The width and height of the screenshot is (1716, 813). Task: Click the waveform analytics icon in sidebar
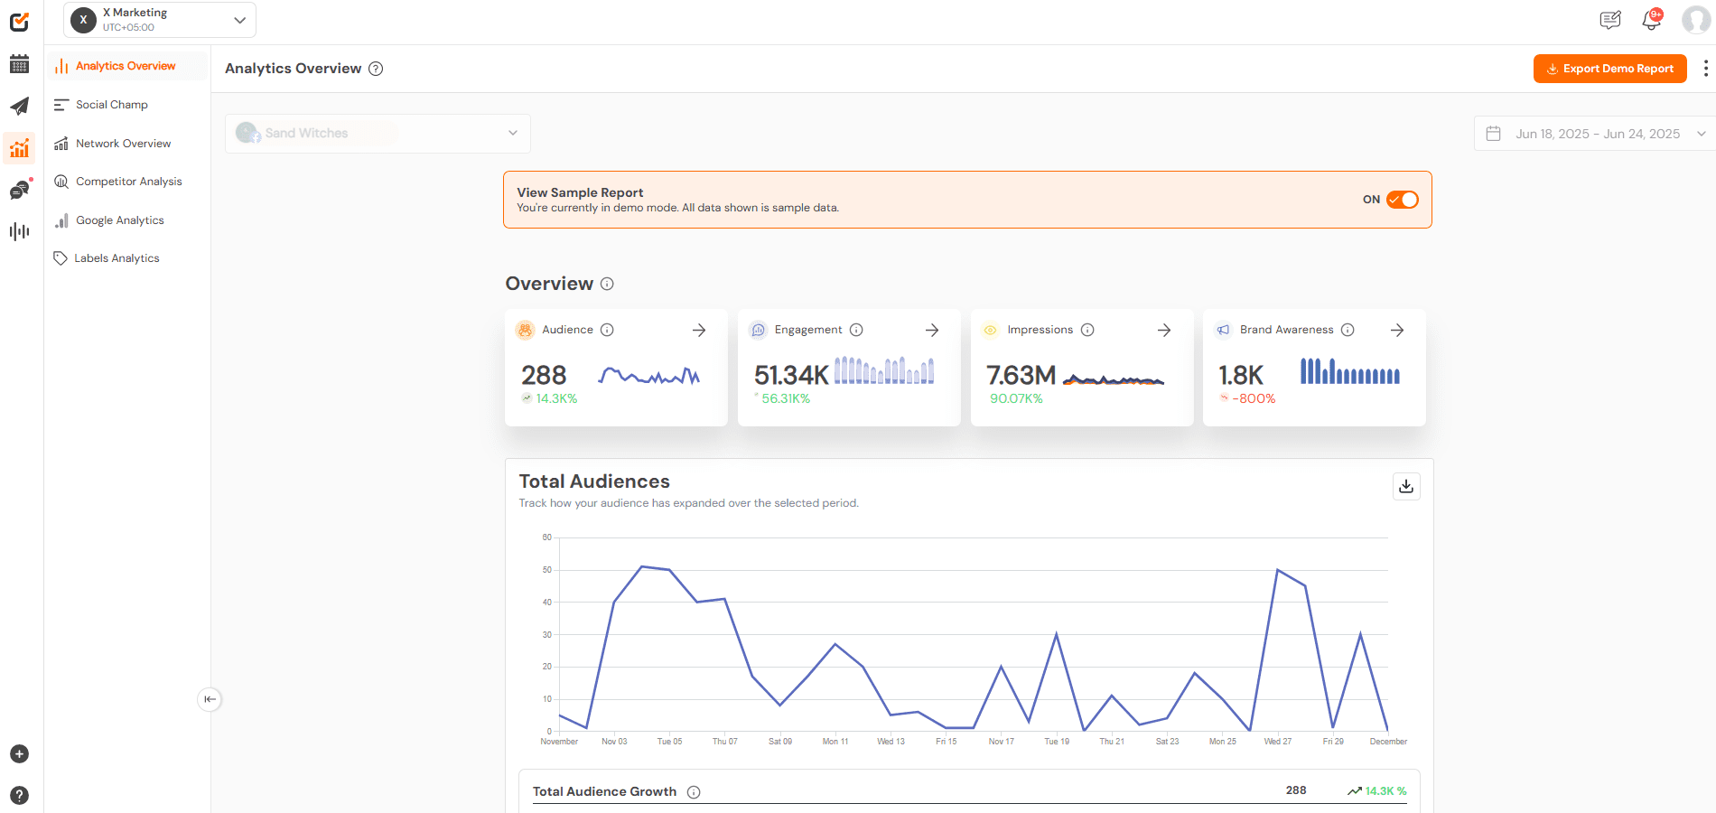pyautogui.click(x=19, y=231)
